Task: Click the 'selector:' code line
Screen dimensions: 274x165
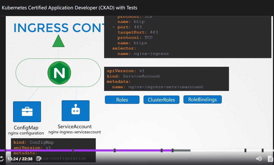Action: [124, 48]
